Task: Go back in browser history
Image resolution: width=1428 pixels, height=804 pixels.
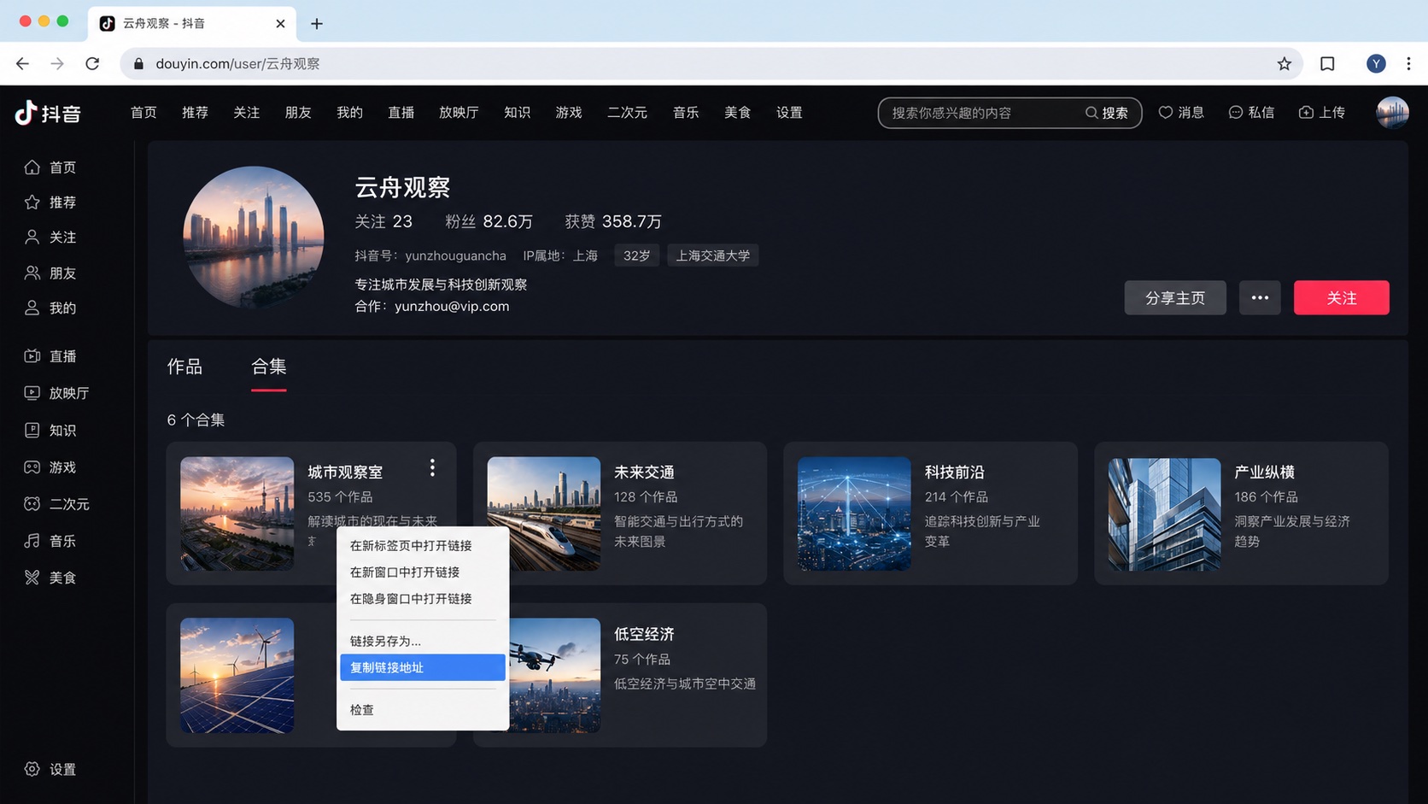Action: pyautogui.click(x=22, y=63)
